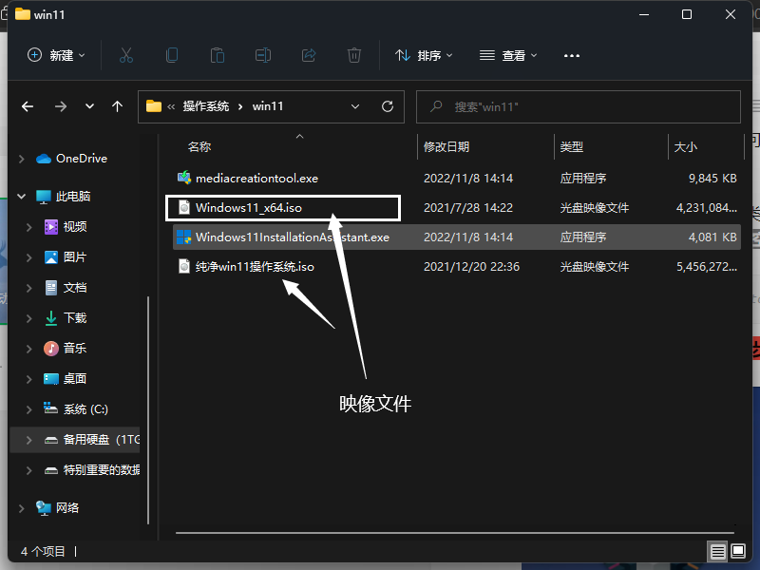Go back with the left arrow
760x570 pixels.
click(28, 106)
